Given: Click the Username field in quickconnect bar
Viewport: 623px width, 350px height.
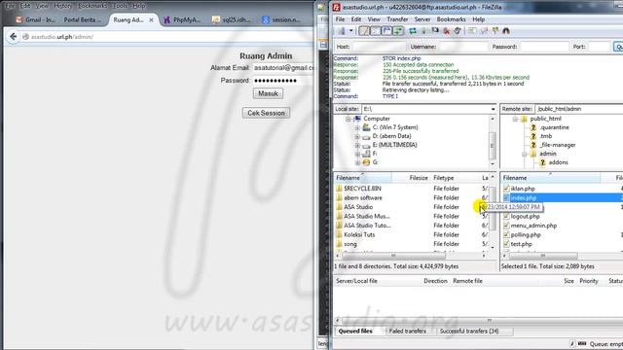Looking at the screenshot, I should [x=463, y=47].
